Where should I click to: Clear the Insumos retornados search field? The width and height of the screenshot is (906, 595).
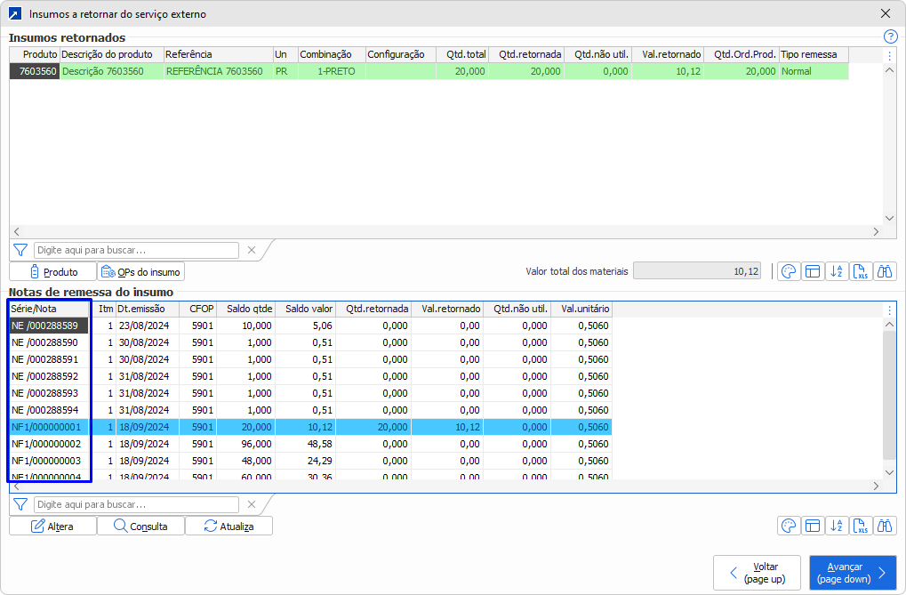[251, 251]
